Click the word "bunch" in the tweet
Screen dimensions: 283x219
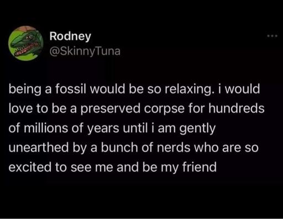pyautogui.click(x=119, y=148)
